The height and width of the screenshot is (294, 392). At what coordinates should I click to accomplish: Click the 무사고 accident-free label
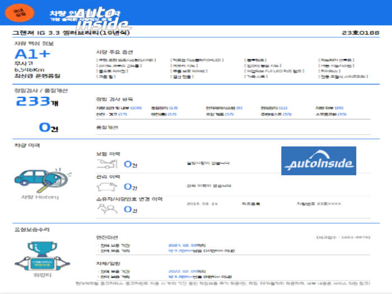click(x=24, y=63)
